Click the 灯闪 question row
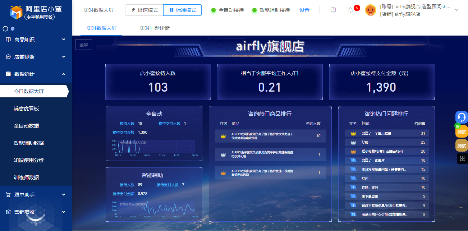 click(387, 178)
